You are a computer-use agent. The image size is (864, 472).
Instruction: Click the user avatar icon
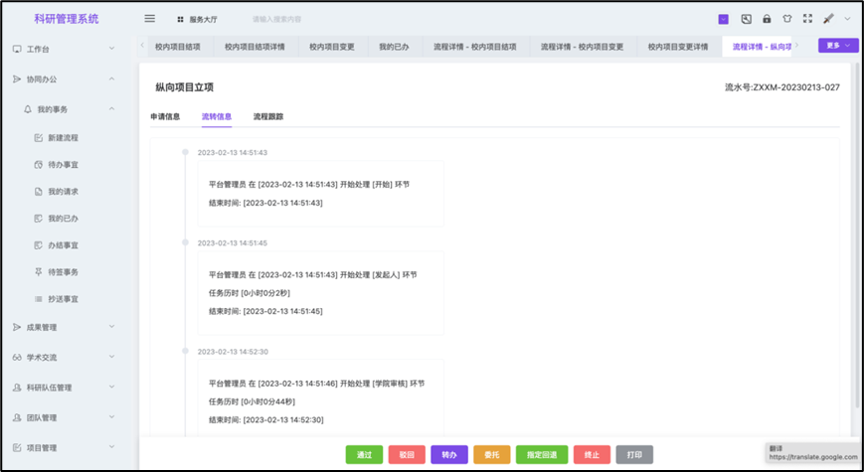coord(828,19)
